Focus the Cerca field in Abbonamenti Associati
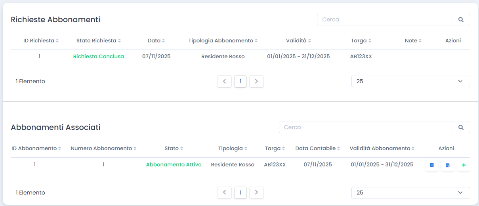The height and width of the screenshot is (206, 479). tap(365, 128)
